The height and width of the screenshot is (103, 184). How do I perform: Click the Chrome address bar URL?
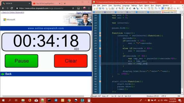(41, 8)
